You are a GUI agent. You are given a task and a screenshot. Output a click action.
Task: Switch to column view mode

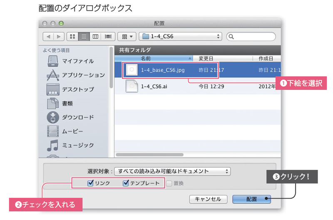96,37
